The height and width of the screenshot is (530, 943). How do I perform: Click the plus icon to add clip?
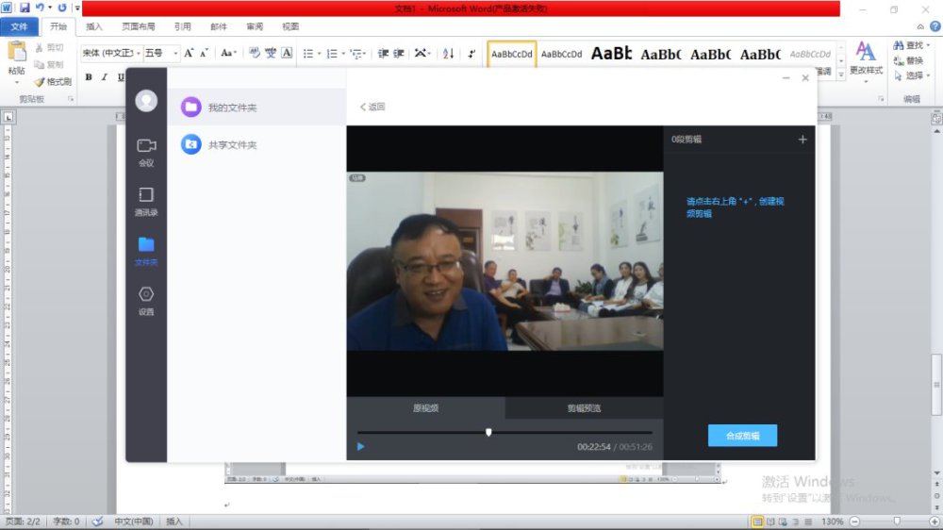pyautogui.click(x=802, y=140)
